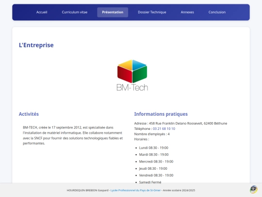Open the Dossier Technique section

[152, 12]
